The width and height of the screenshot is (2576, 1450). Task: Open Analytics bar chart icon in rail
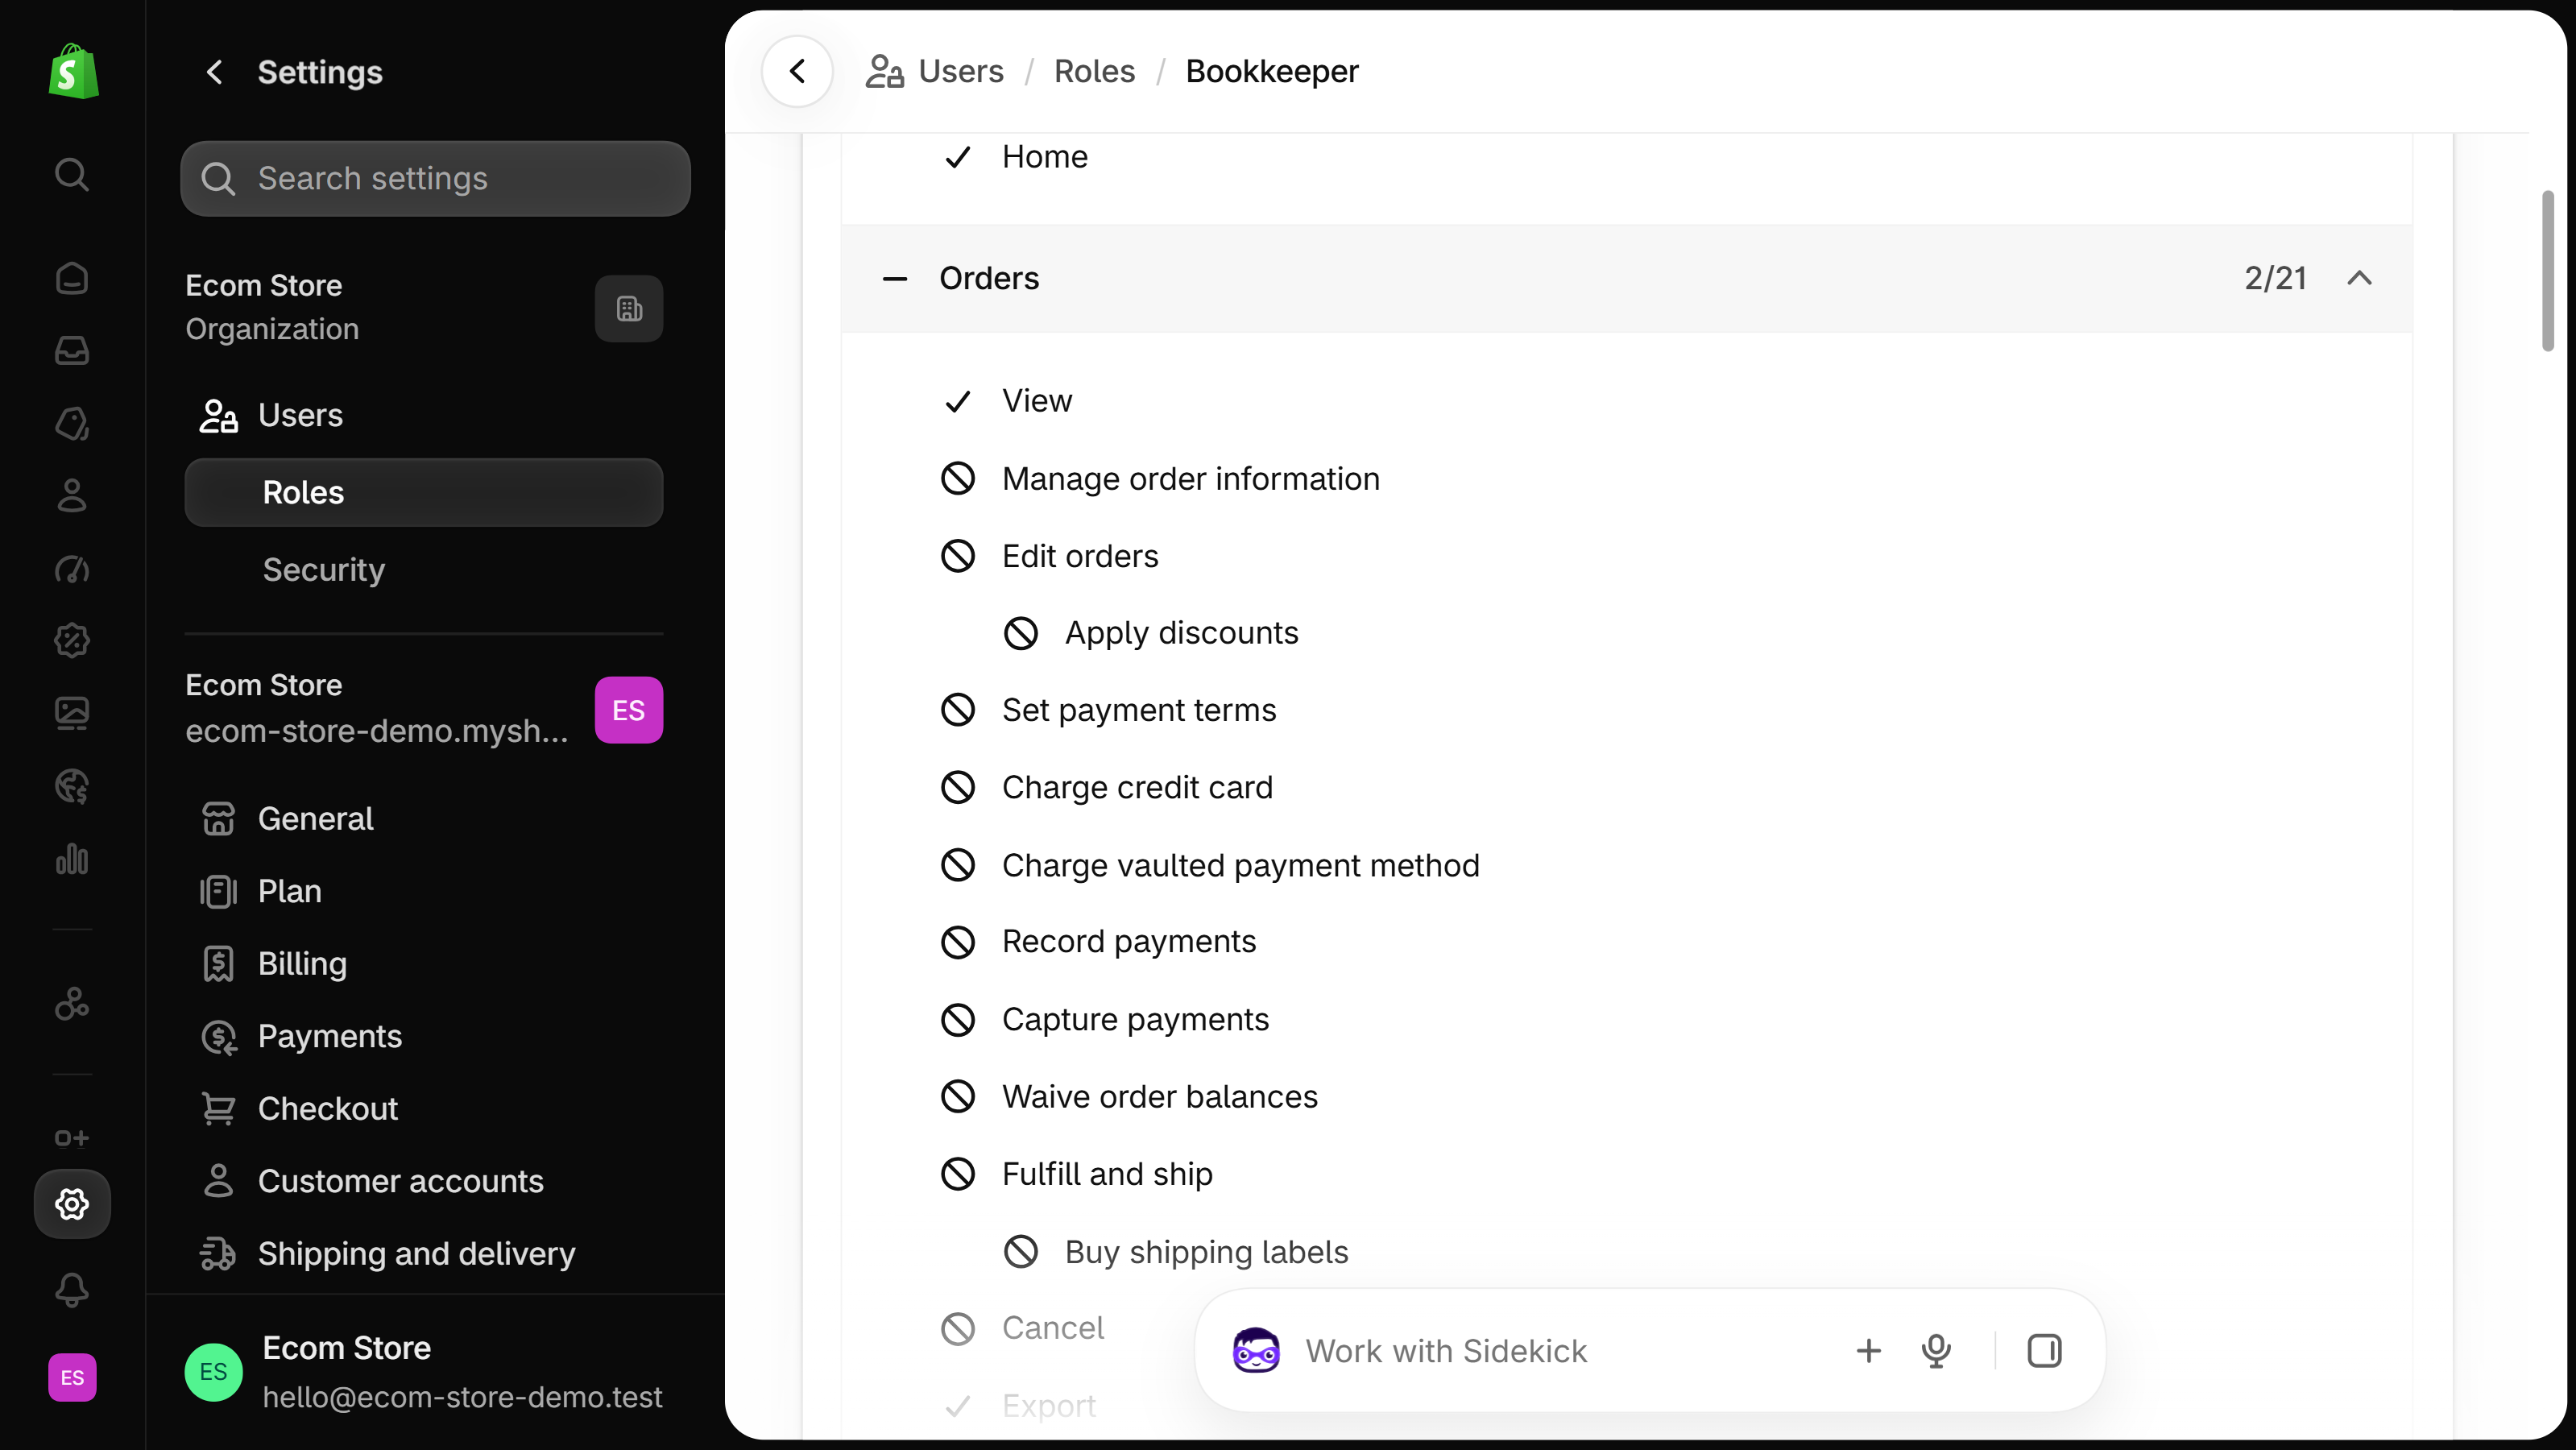[71, 859]
